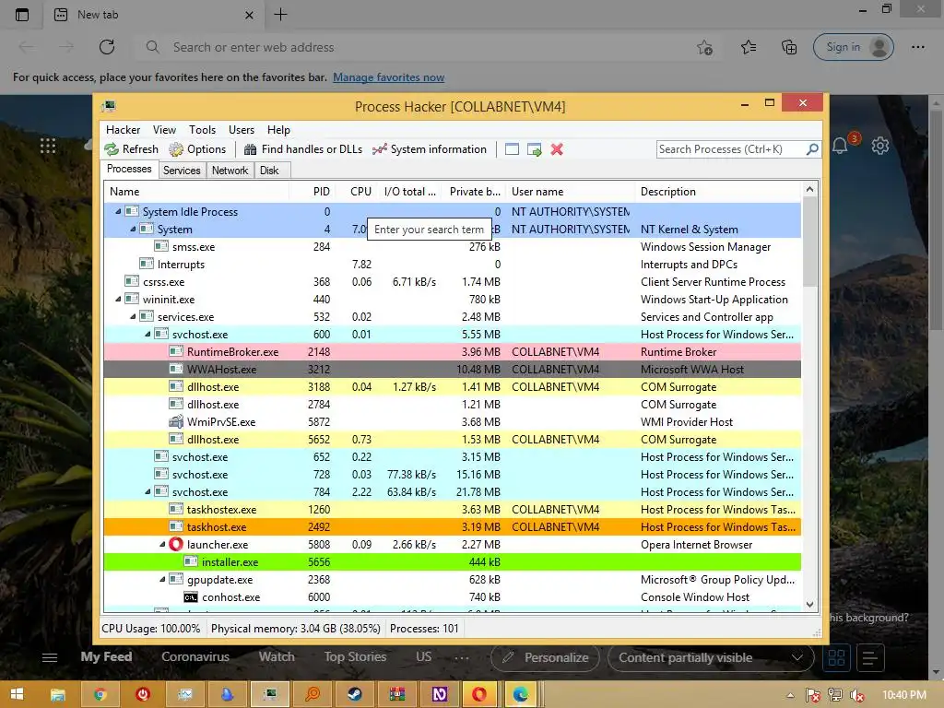Reload the Edge page
The width and height of the screenshot is (944, 708).
(107, 47)
